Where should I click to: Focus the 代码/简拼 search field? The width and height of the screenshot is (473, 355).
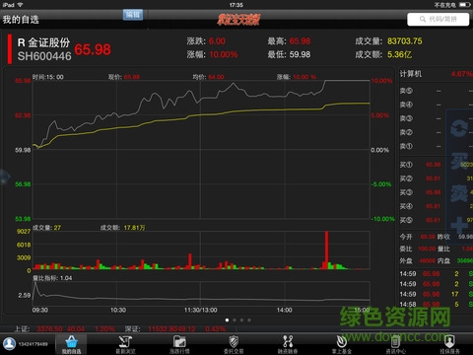click(x=439, y=19)
